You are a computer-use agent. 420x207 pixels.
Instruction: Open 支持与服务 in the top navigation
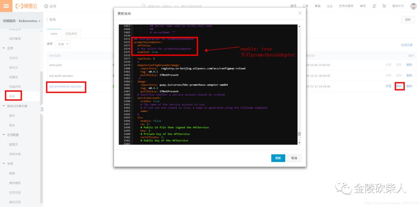click(x=346, y=6)
